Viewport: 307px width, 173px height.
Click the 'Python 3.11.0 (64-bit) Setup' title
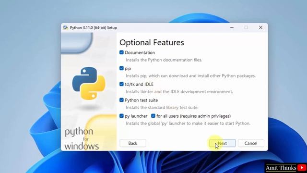(94, 28)
